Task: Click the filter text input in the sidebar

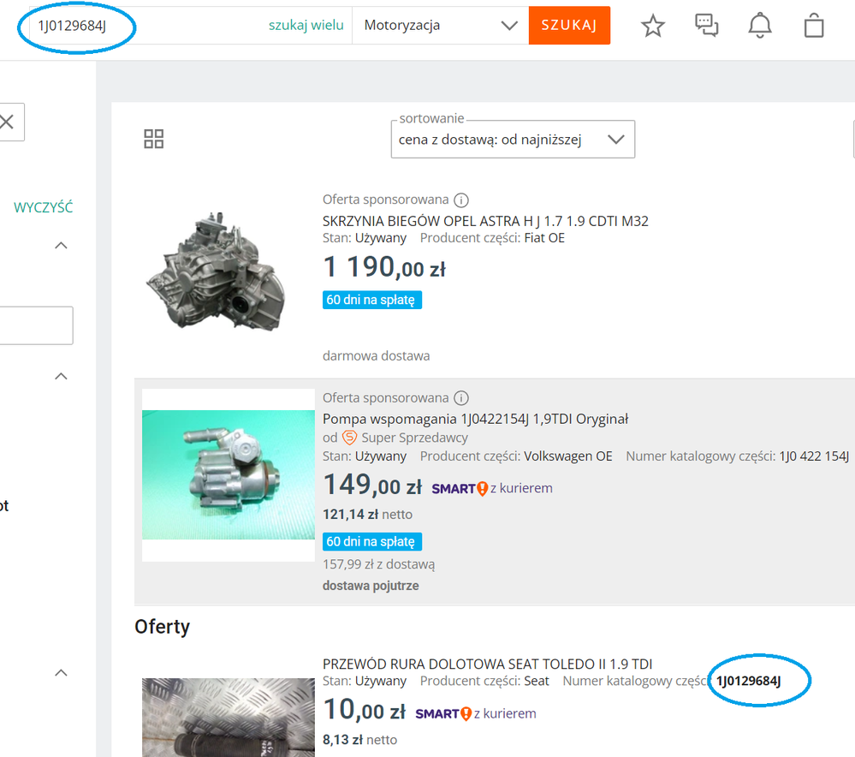Action: click(36, 325)
